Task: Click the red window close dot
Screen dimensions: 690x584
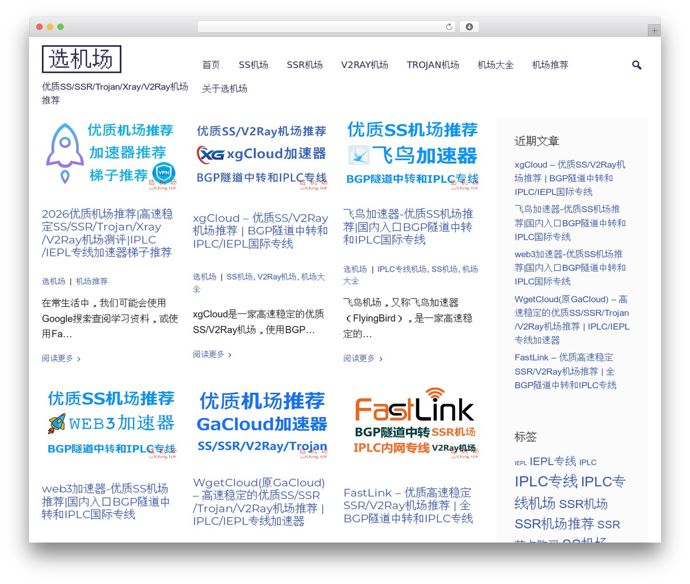Action: (39, 27)
